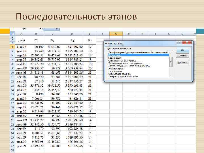This screenshot has width=204, height=153.
Task: Click the cell containing 50 579
Action: click(x=52, y=68)
